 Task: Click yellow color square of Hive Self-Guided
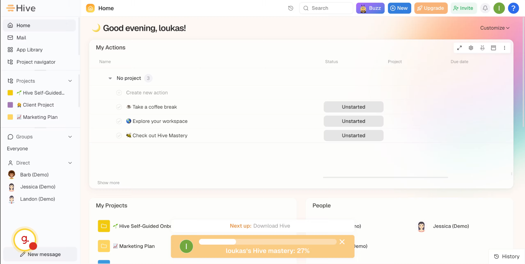[10, 93]
